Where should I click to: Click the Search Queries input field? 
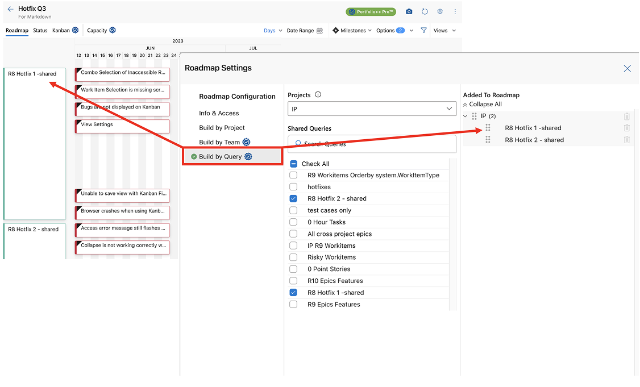coord(372,144)
